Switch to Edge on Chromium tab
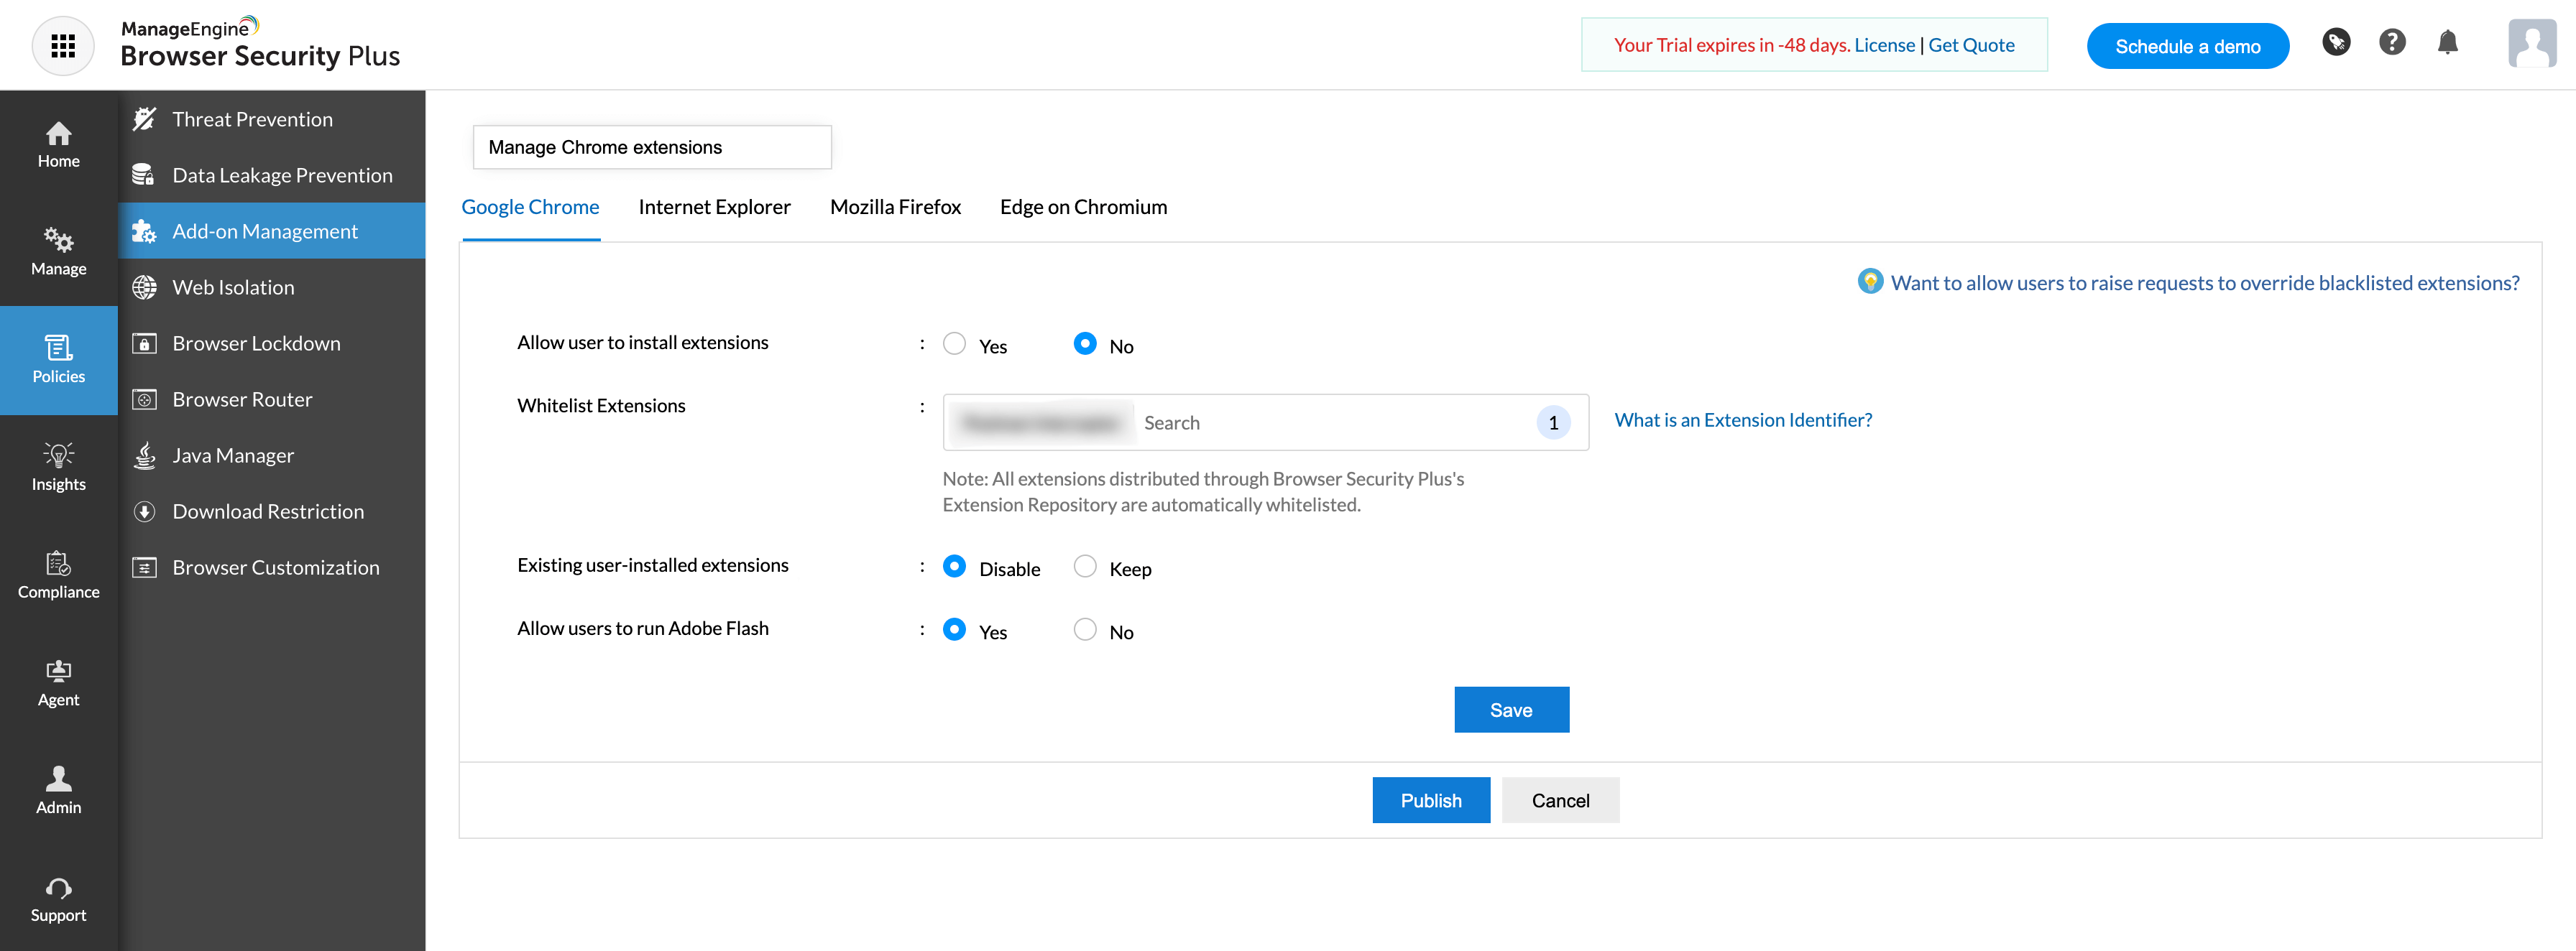2576x951 pixels. pyautogui.click(x=1083, y=207)
